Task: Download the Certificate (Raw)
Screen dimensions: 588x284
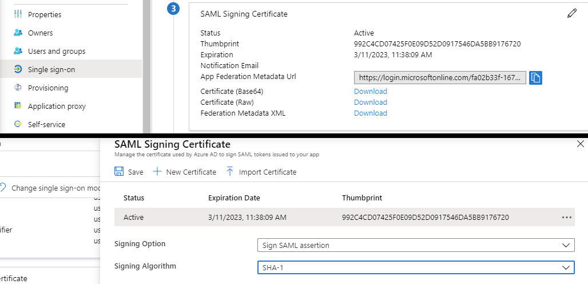Action: click(x=370, y=102)
